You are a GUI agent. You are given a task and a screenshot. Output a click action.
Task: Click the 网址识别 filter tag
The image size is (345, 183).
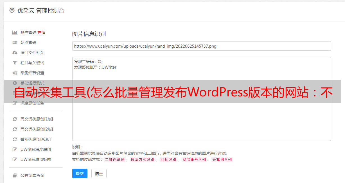[168, 159]
